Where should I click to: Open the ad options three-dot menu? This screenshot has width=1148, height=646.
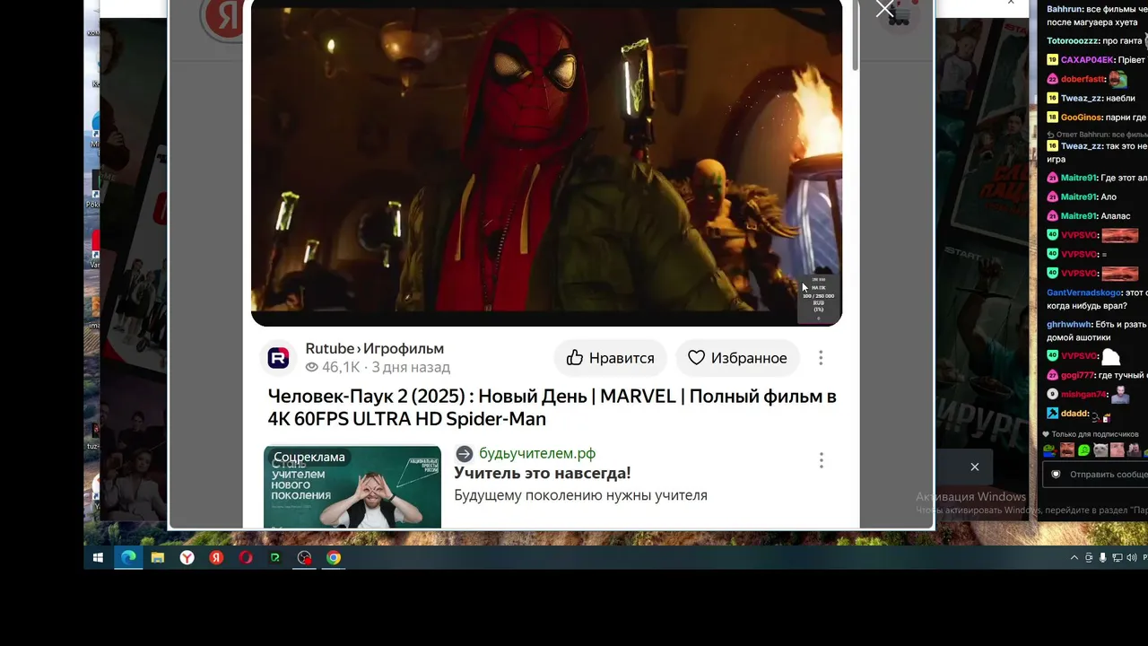pyautogui.click(x=821, y=460)
